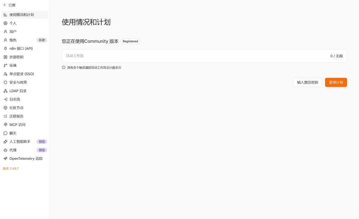The height and width of the screenshot is (219, 359).
Task: Select 环境 in the sidebar
Action: 25,65
